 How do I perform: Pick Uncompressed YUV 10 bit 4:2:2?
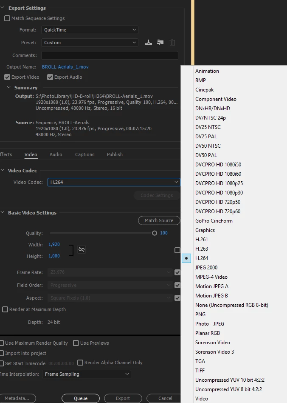coord(230,380)
